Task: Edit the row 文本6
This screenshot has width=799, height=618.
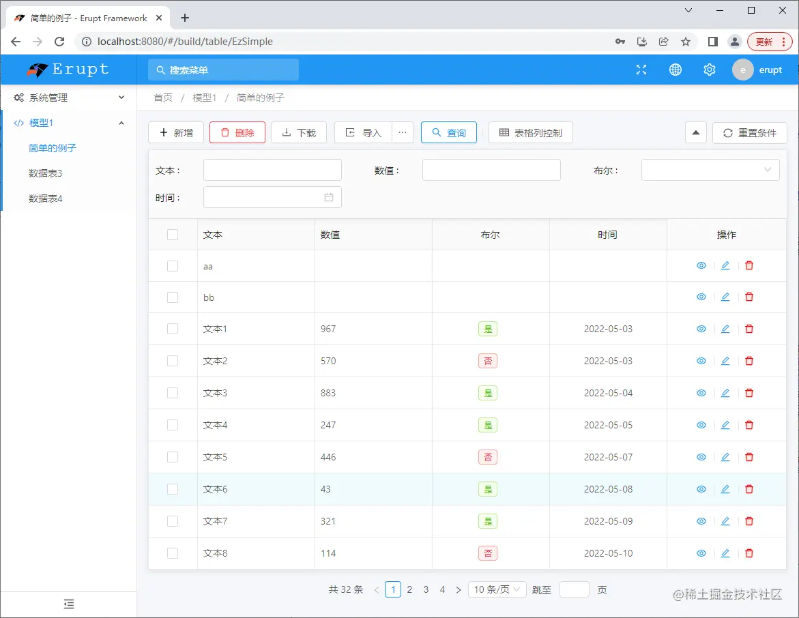Action: [725, 489]
